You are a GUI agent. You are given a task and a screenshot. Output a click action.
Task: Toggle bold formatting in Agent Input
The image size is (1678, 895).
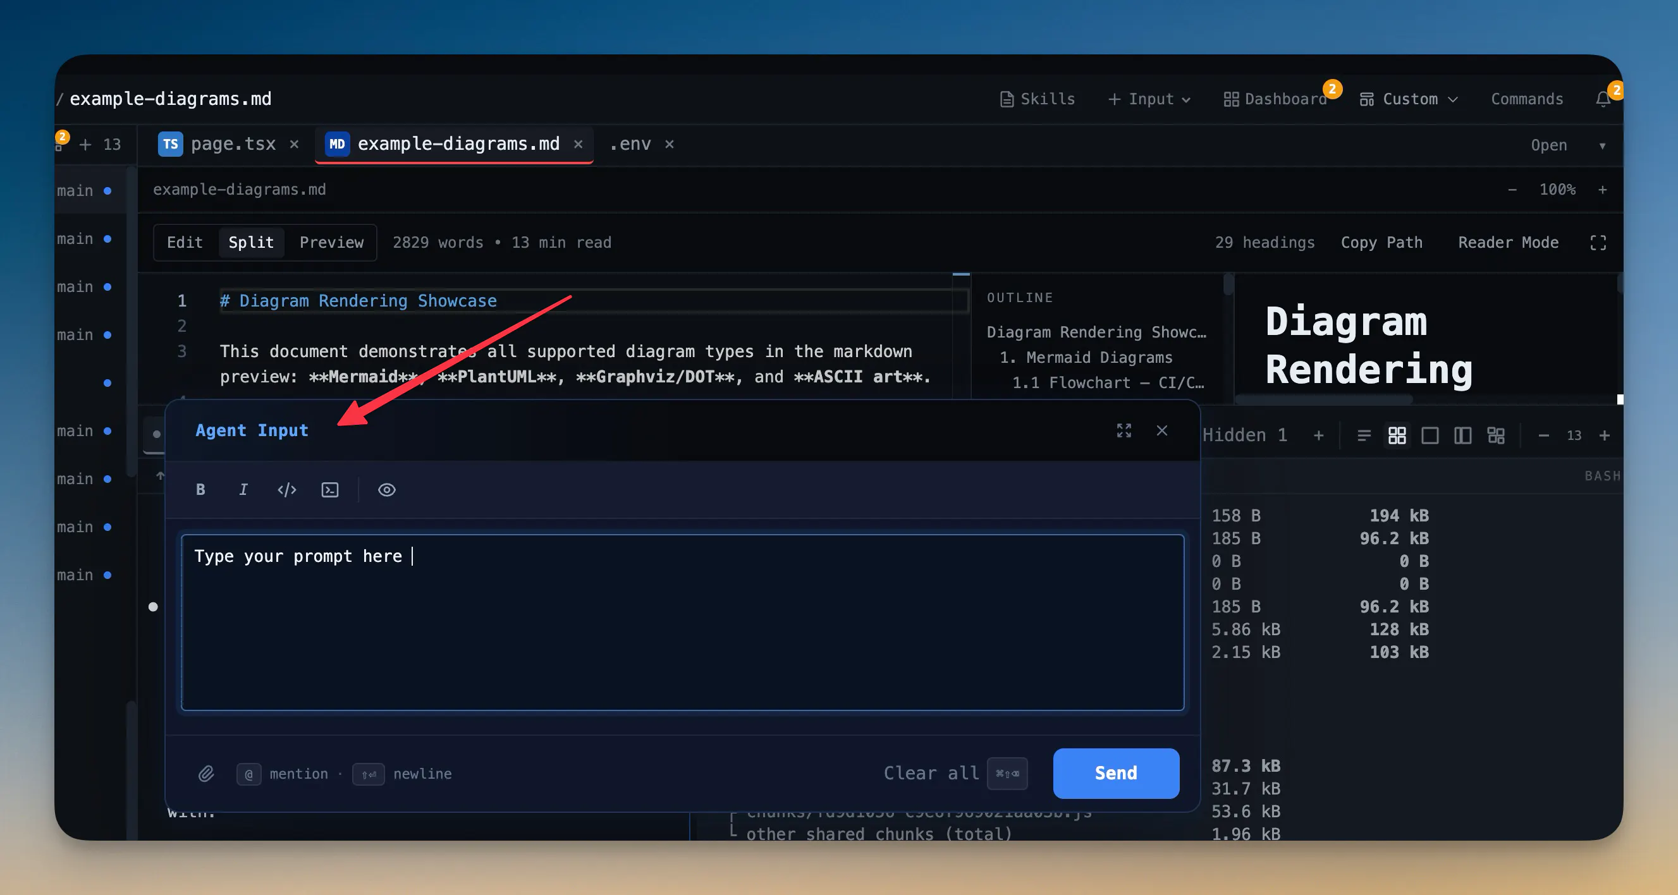(200, 489)
